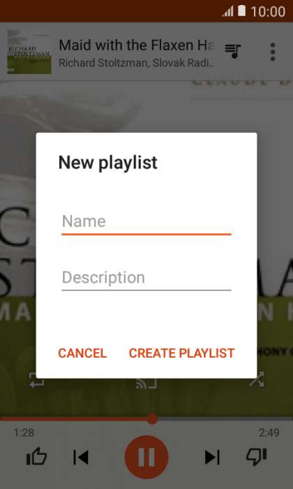
Task: Click the Description text field
Action: pyautogui.click(x=146, y=278)
